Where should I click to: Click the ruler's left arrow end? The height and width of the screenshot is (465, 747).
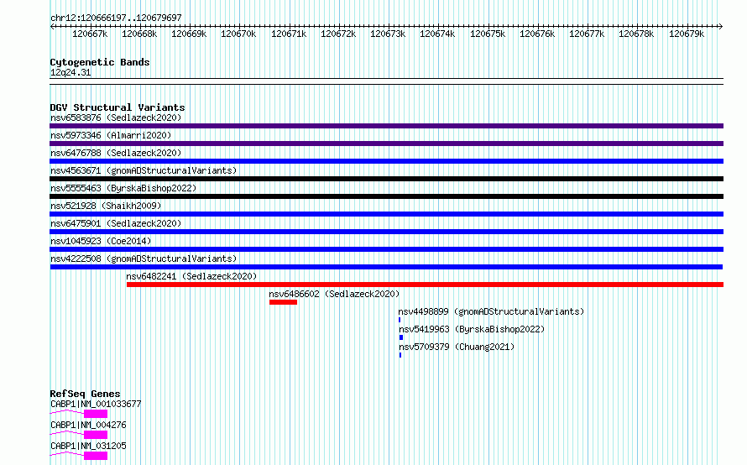(52, 26)
